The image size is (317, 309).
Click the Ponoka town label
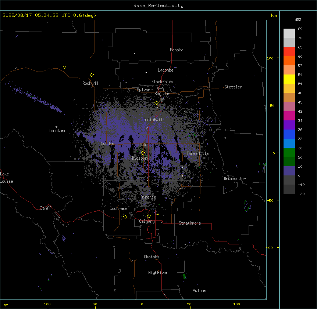[x=177, y=50]
